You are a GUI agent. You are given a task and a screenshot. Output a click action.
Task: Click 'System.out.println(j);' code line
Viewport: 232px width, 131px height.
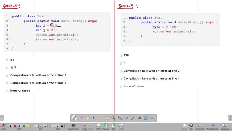pos(57,39)
